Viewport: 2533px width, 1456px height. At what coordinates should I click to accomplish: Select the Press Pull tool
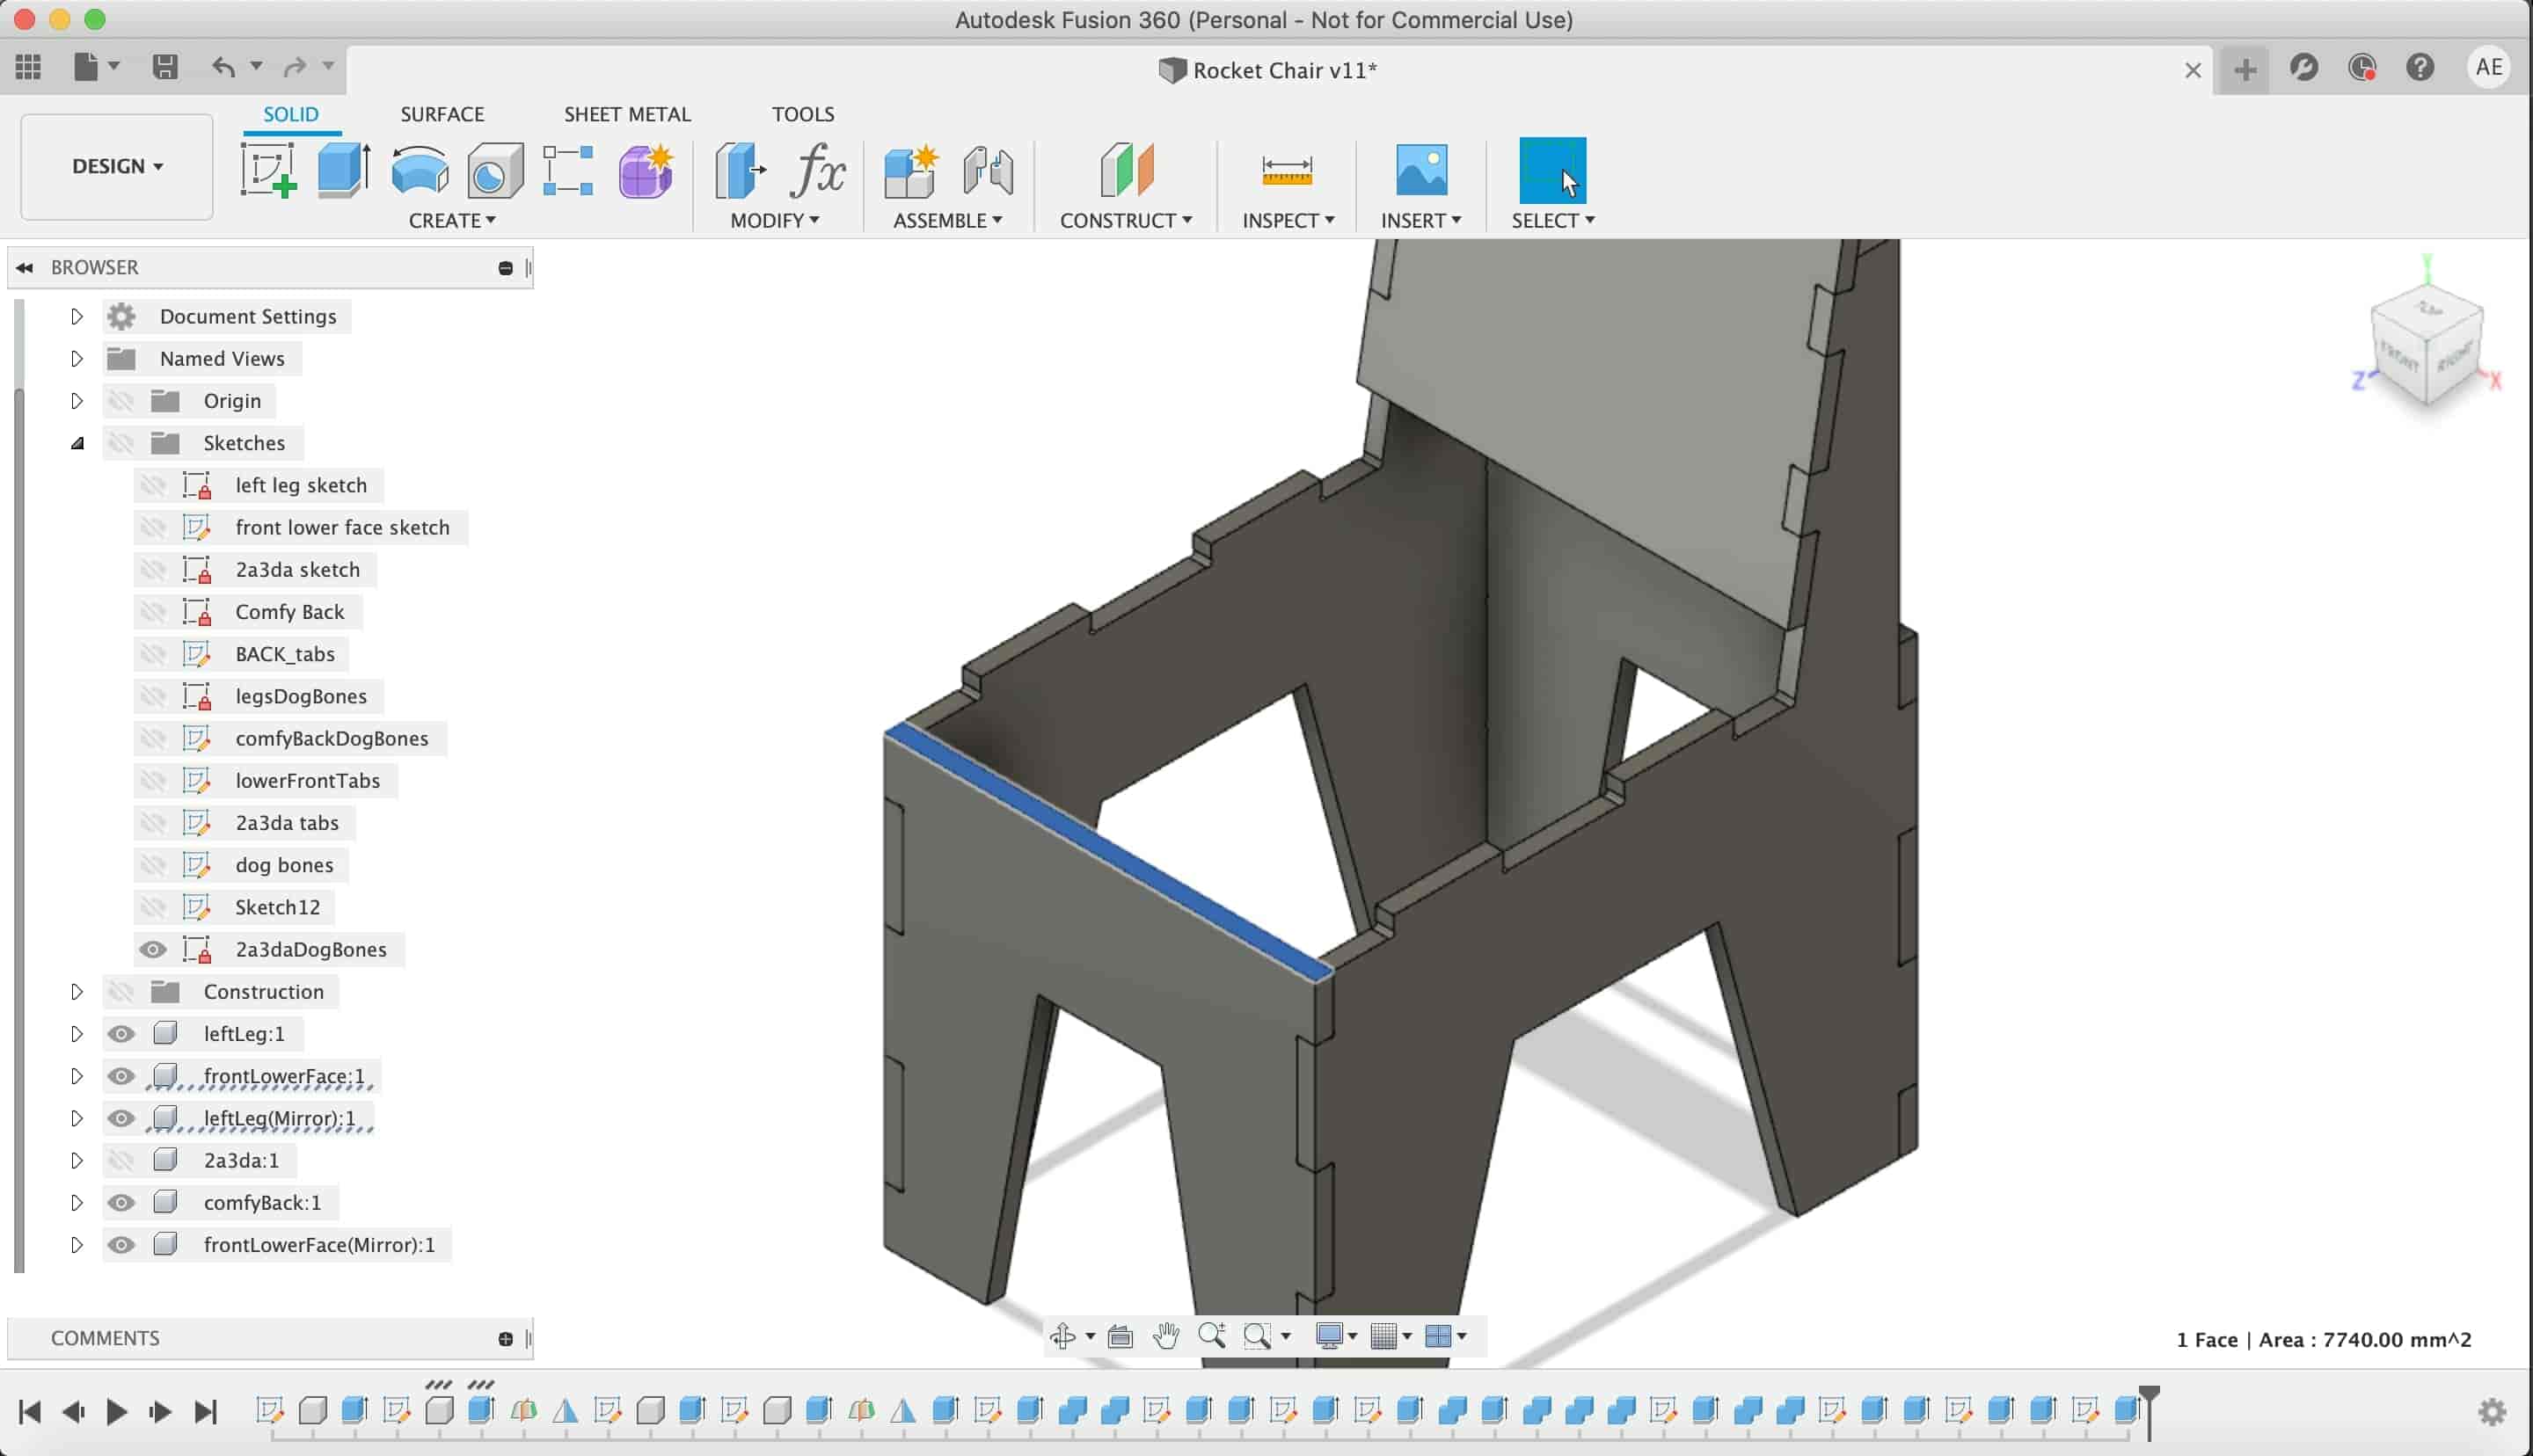(741, 169)
